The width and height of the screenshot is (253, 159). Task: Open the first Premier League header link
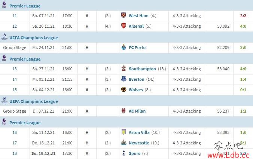pos(25,6)
